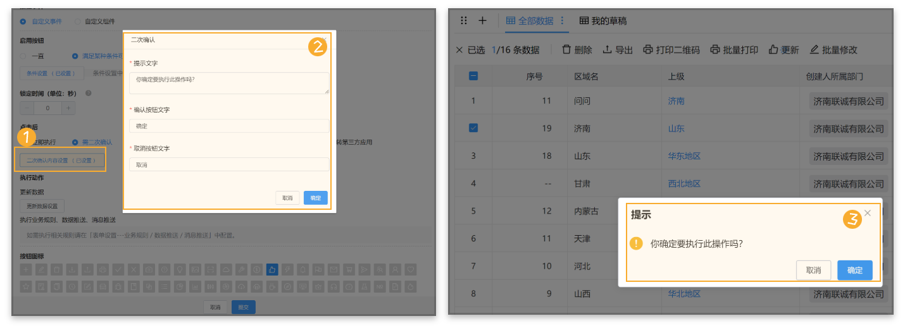Click the blue 提交 button
This screenshot has height=328, width=905.
pyautogui.click(x=244, y=307)
